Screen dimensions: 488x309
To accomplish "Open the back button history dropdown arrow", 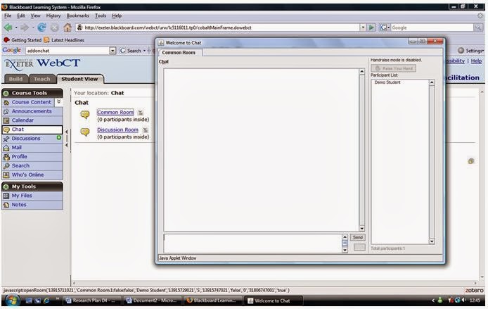I will point(16,27).
